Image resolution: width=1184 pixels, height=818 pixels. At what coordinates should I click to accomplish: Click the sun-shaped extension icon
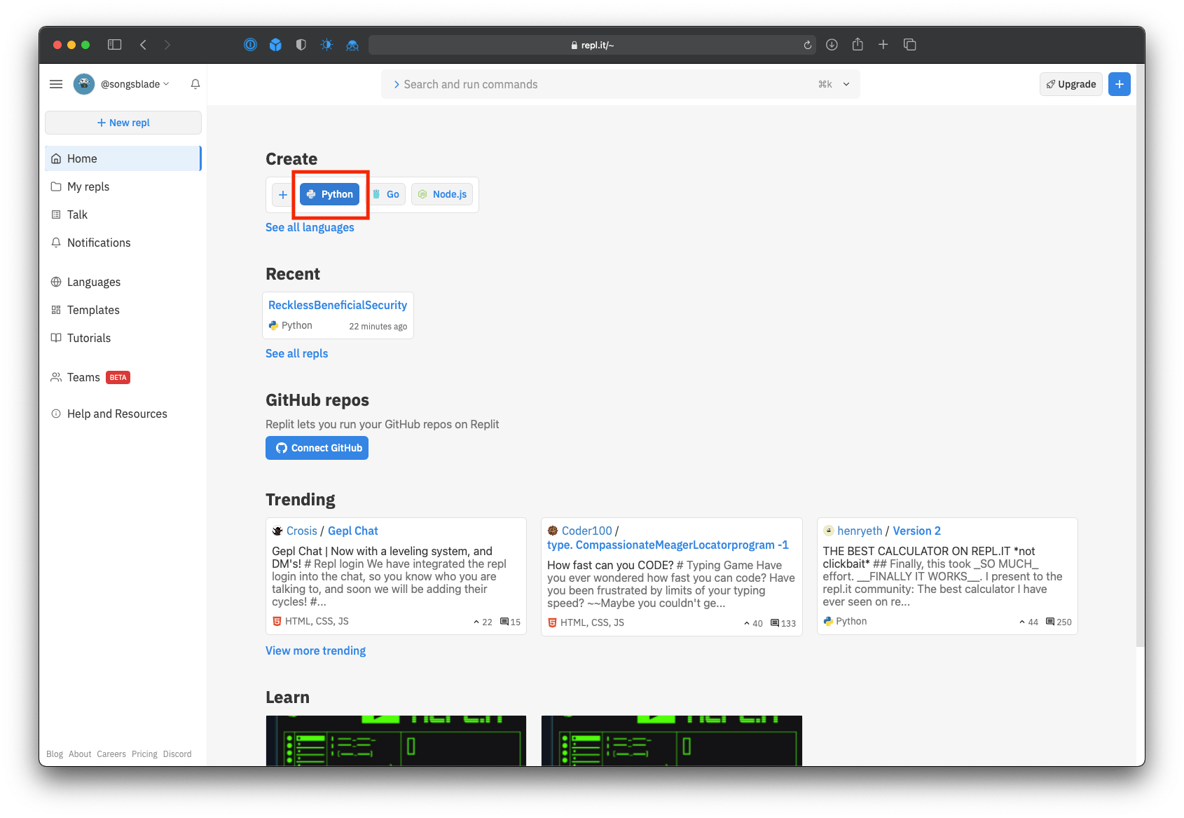click(x=326, y=45)
